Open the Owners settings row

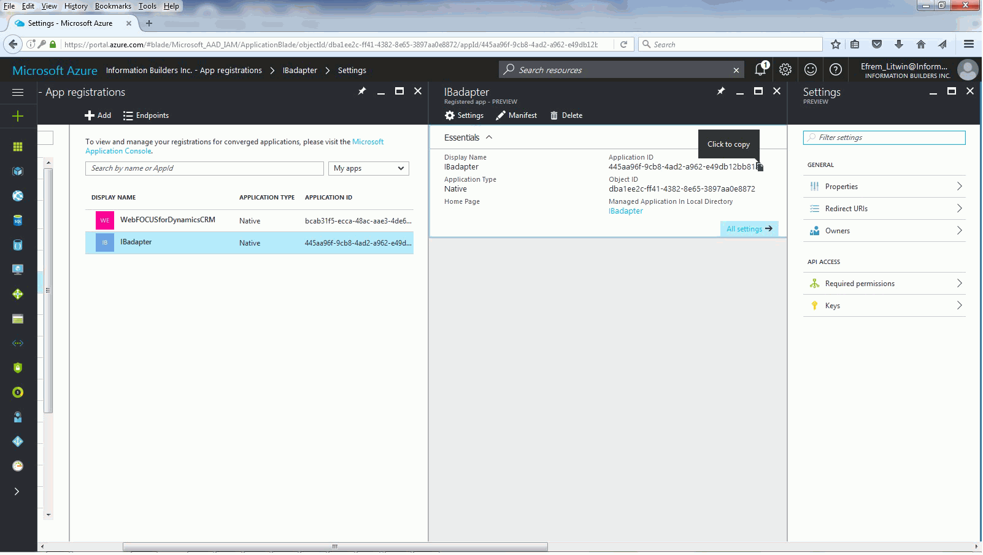[x=884, y=231]
